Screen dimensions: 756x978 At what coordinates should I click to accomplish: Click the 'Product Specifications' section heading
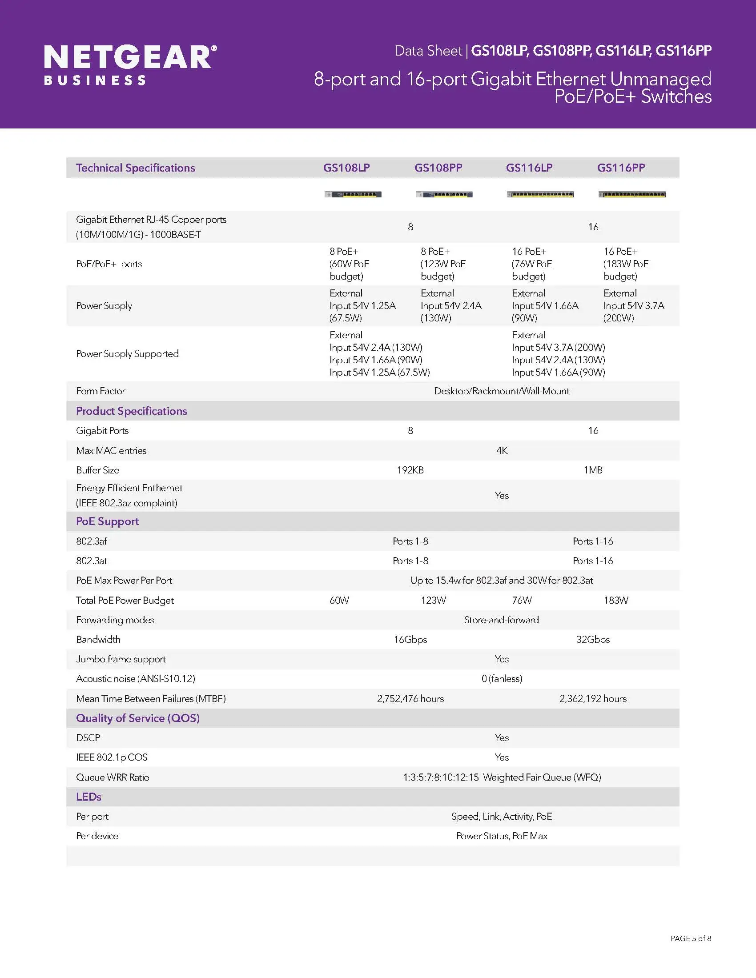tap(131, 411)
